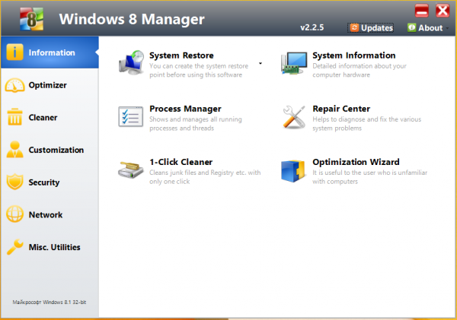Click 'You can create the system restore' description
Image resolution: width=457 pixels, height=320 pixels.
199,71
